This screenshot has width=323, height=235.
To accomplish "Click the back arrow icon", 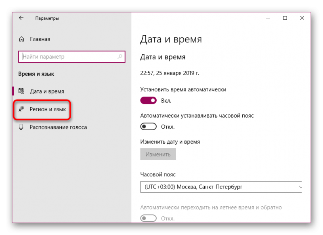I will [21, 18].
